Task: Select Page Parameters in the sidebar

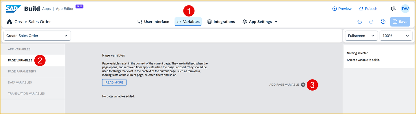Action: click(32, 71)
